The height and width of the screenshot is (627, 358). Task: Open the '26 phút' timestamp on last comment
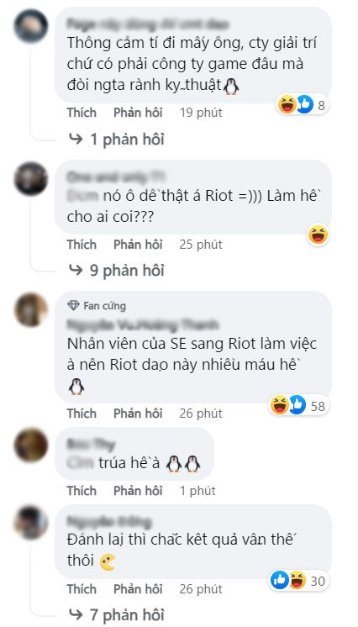pos(201,589)
